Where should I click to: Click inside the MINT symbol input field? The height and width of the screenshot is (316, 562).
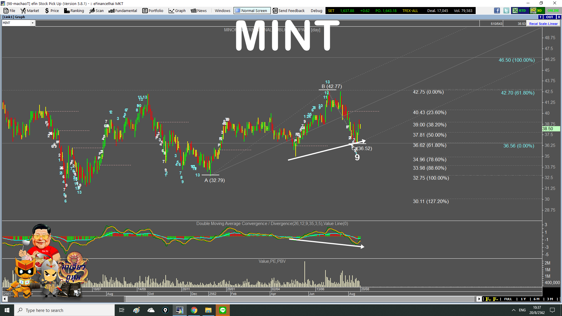click(16, 23)
